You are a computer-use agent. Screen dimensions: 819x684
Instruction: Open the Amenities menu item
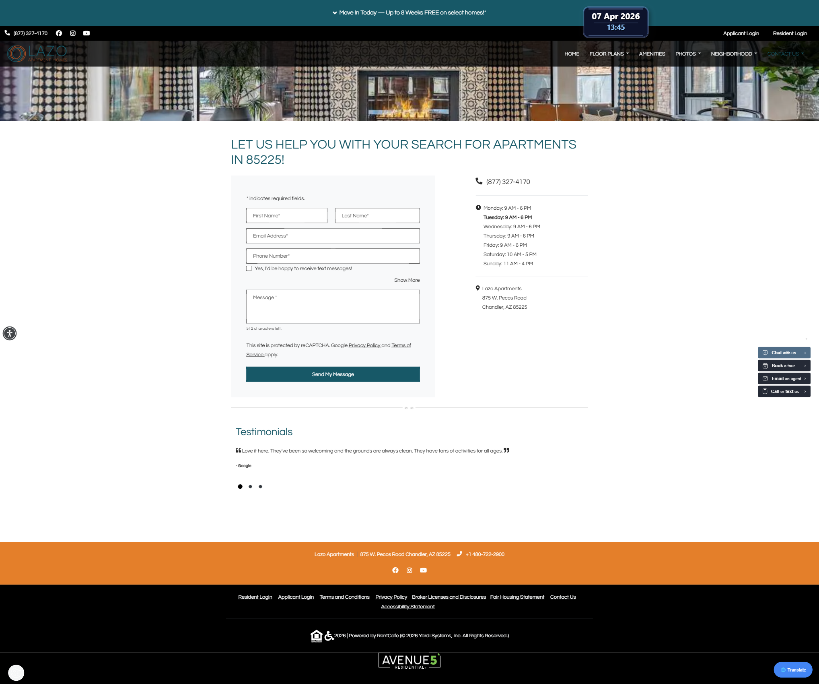652,54
